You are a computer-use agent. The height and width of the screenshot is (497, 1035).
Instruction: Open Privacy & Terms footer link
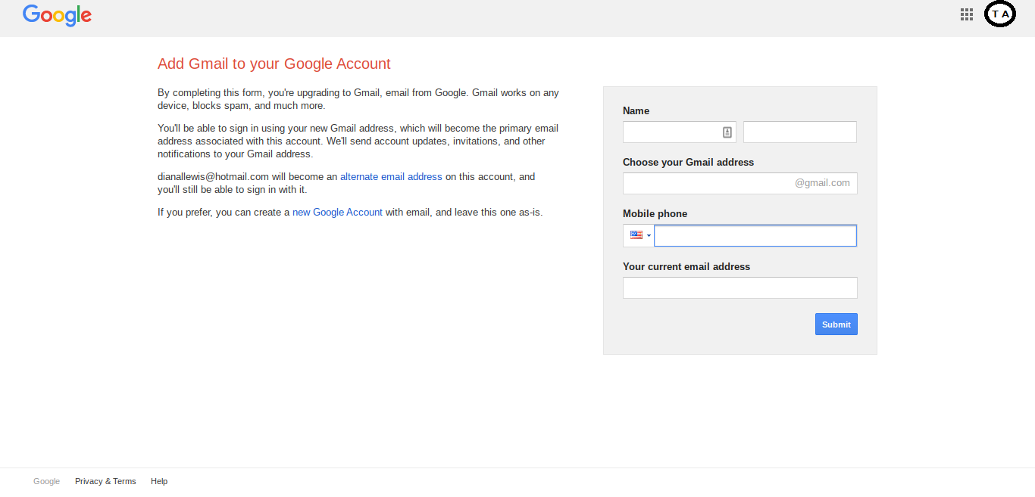pos(105,481)
